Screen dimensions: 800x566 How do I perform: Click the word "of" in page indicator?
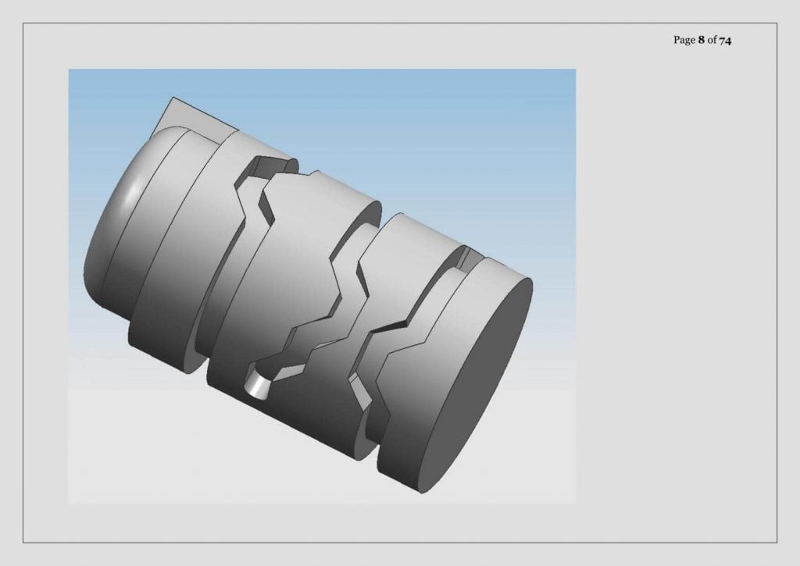click(712, 40)
